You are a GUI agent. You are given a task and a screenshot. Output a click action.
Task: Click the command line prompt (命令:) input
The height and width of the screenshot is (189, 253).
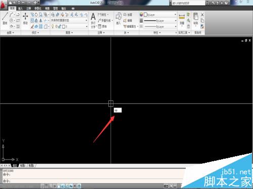pos(93,181)
